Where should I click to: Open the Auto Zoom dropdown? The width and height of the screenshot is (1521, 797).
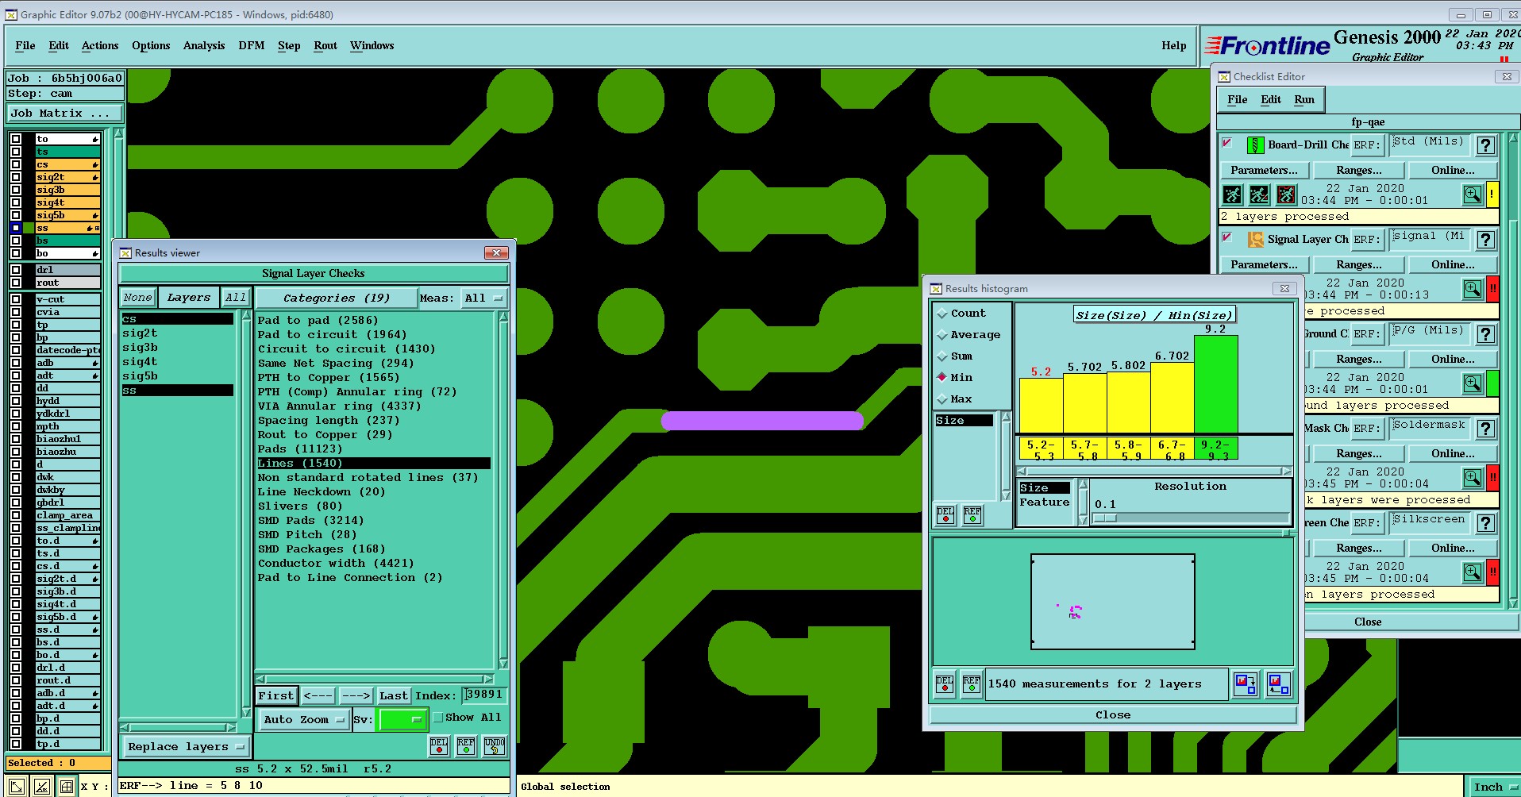coord(305,720)
